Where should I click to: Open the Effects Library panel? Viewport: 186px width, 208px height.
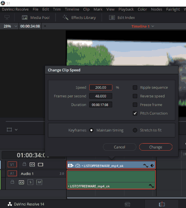point(79,18)
